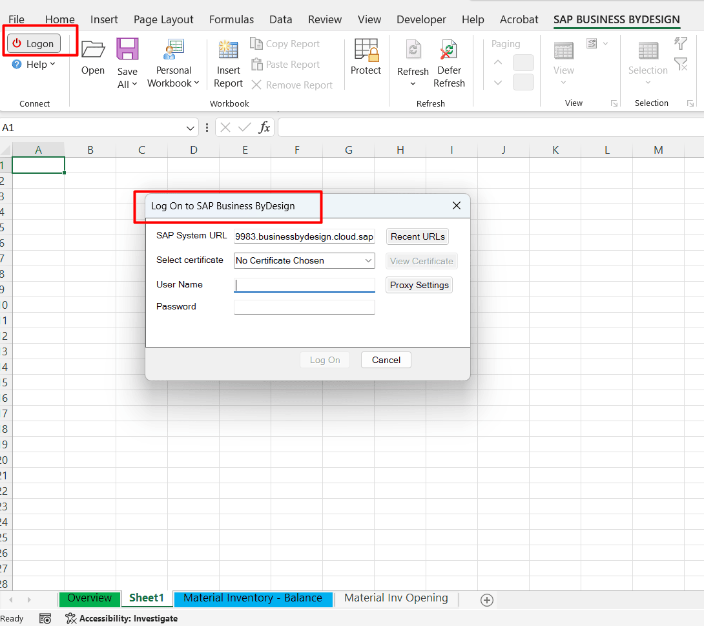
Task: Select column D header
Action: click(x=194, y=150)
